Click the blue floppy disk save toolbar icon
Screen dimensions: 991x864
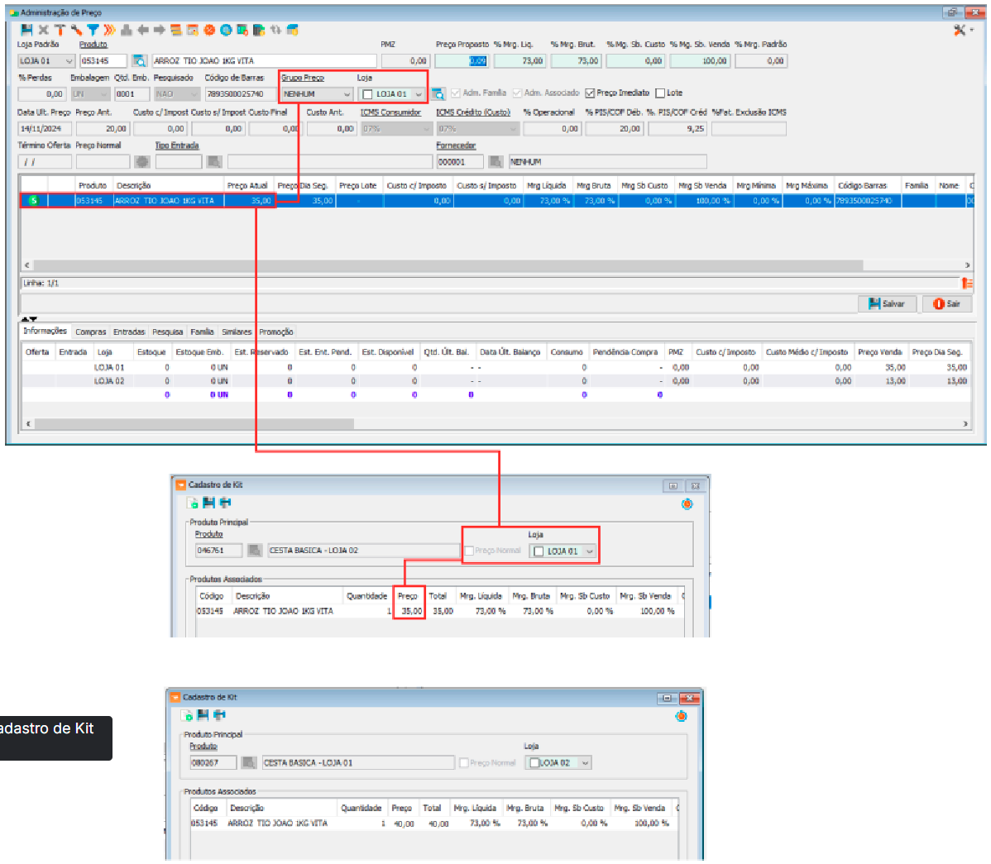click(26, 30)
